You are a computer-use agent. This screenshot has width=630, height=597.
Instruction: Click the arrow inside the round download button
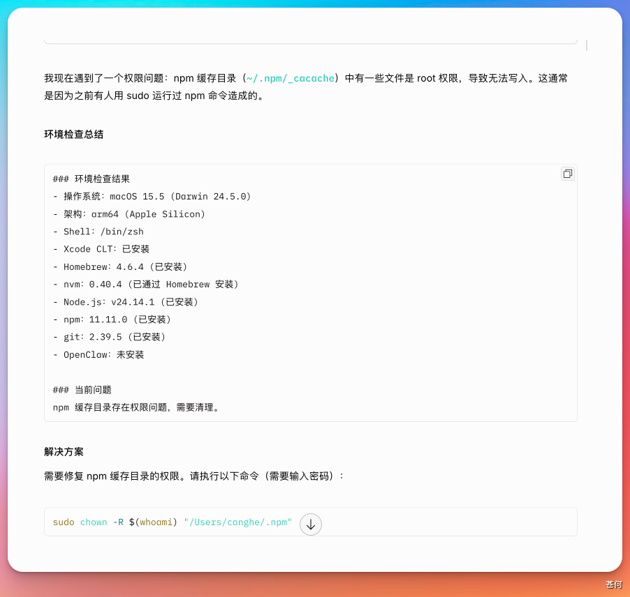click(x=310, y=524)
